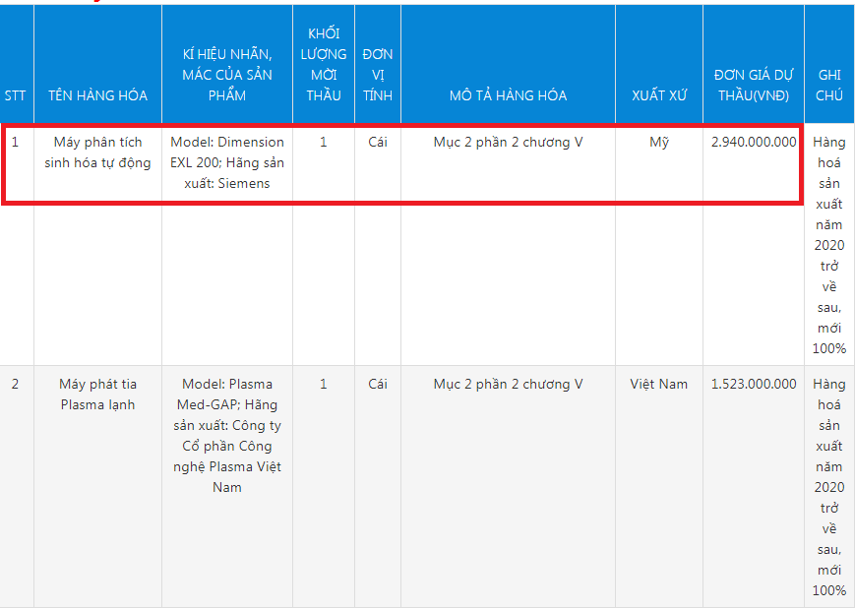Select the ĐƠN VỊ TÍNH column header
This screenshot has height=609, width=855.
pyautogui.click(x=378, y=75)
